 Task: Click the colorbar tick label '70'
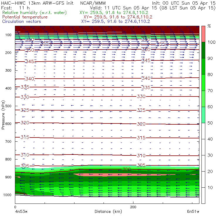[210, 91]
